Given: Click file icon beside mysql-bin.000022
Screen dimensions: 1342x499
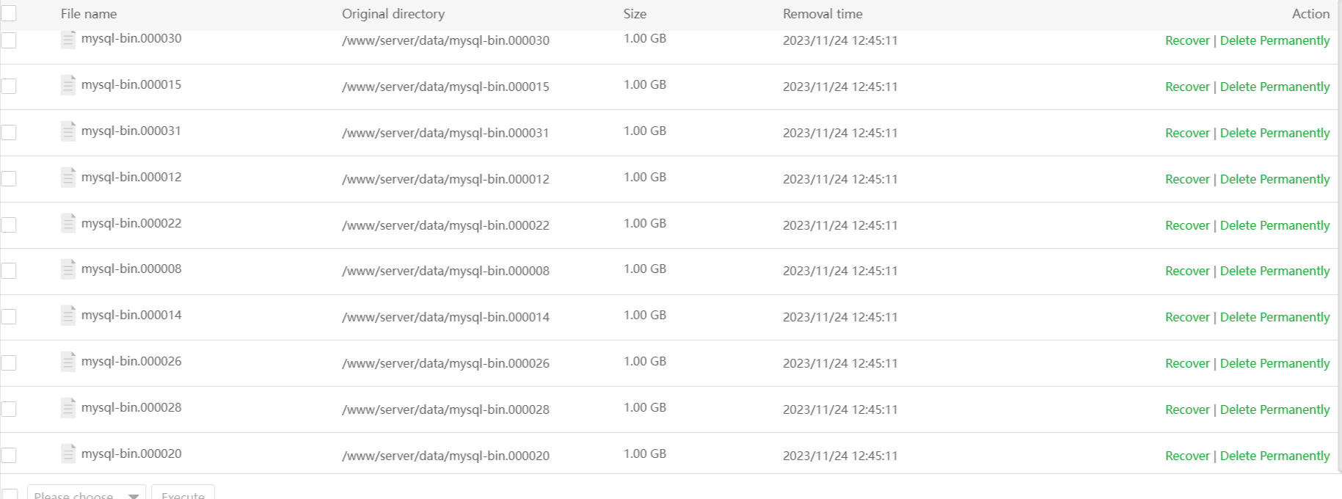Looking at the screenshot, I should [68, 223].
